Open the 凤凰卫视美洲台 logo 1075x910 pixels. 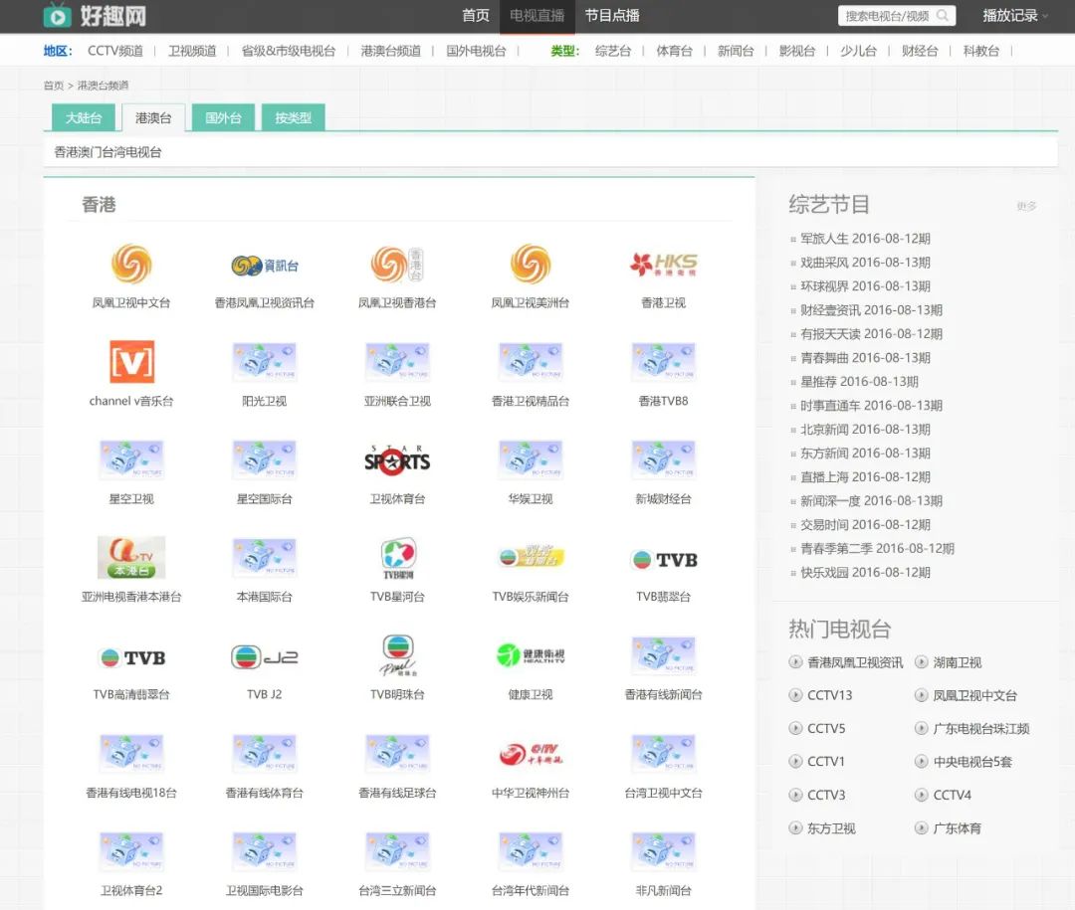[x=530, y=264]
